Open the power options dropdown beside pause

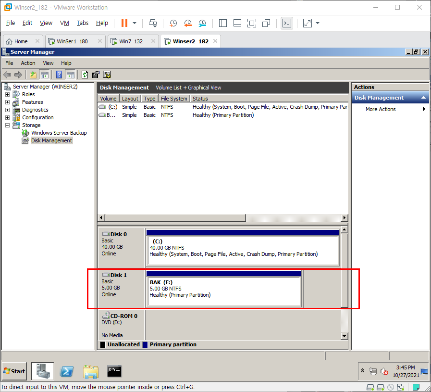pyautogui.click(x=135, y=23)
